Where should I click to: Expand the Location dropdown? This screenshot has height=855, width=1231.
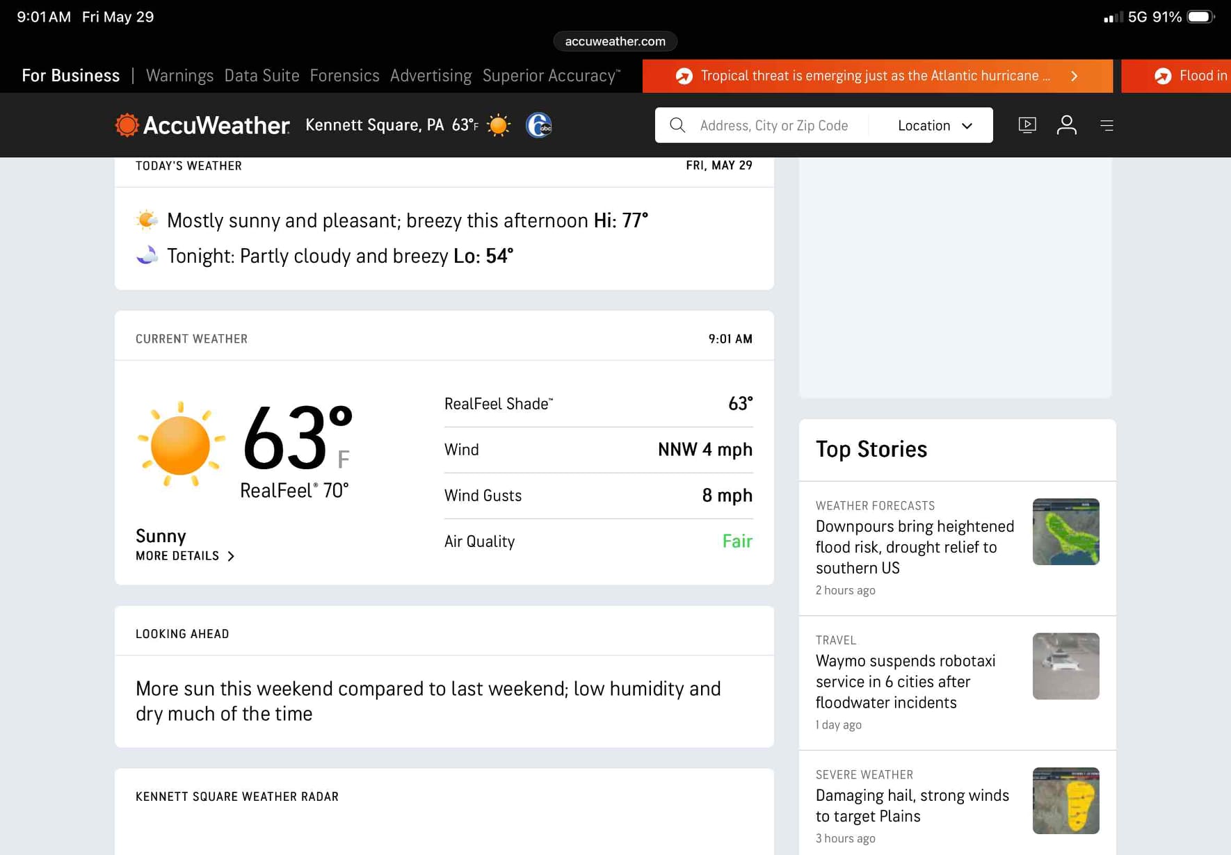[x=935, y=125]
